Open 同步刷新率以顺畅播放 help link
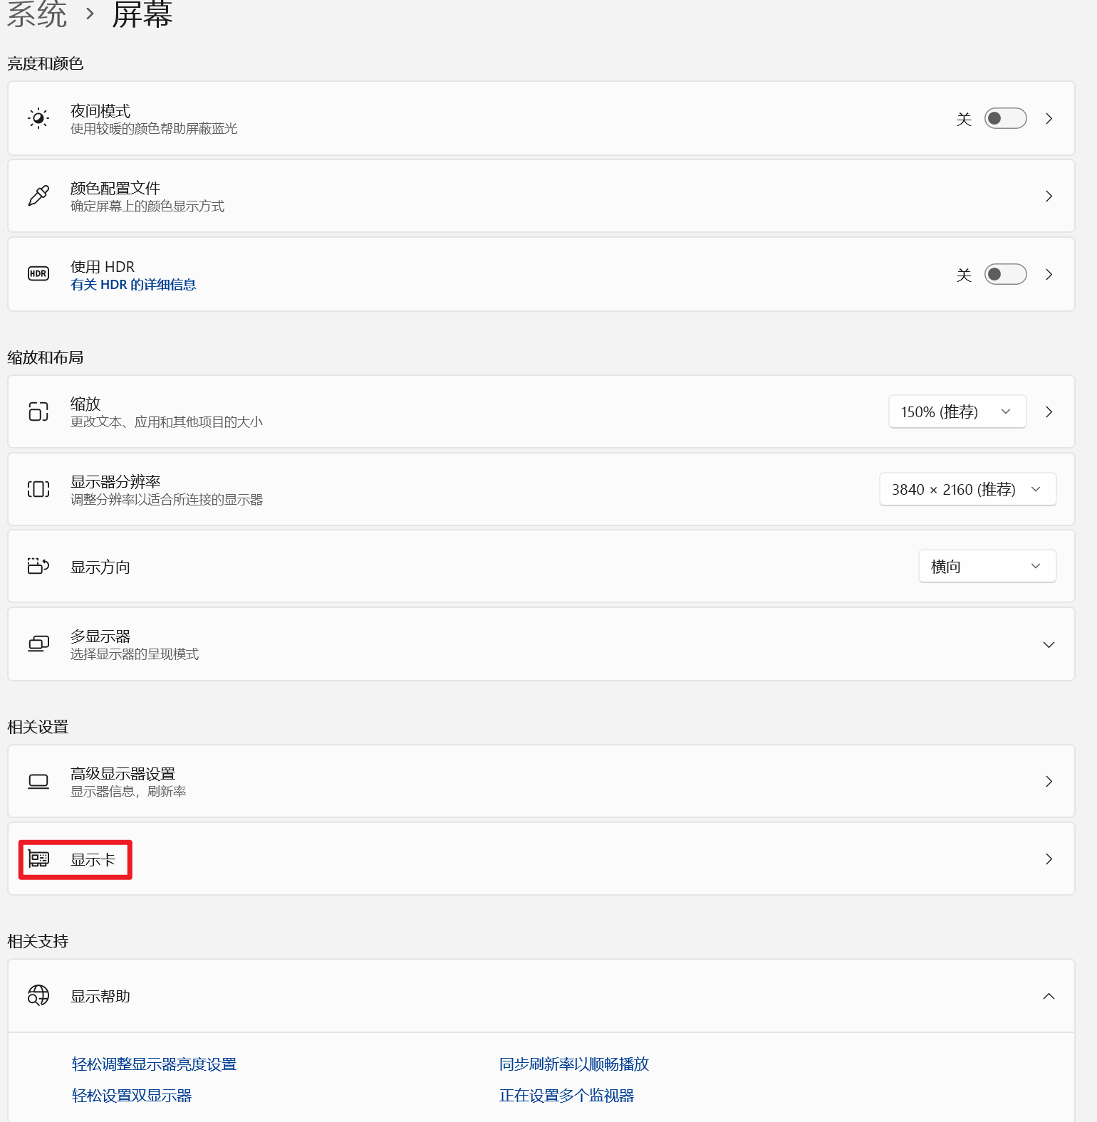The height and width of the screenshot is (1122, 1097). pyautogui.click(x=574, y=1064)
